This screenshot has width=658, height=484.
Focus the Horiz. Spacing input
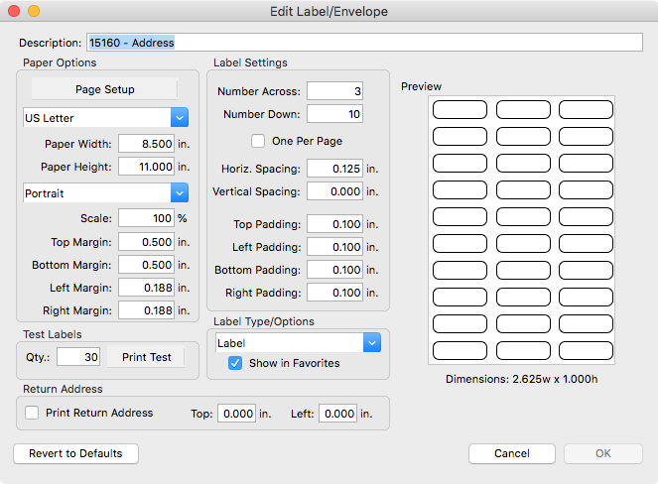pos(334,169)
